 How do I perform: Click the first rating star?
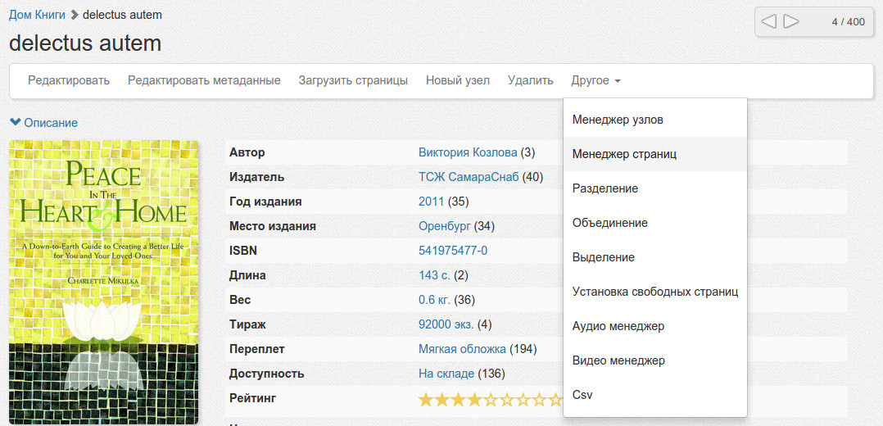pos(426,400)
